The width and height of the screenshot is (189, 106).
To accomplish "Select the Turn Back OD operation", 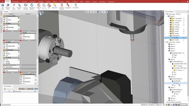I will coord(28,82).
